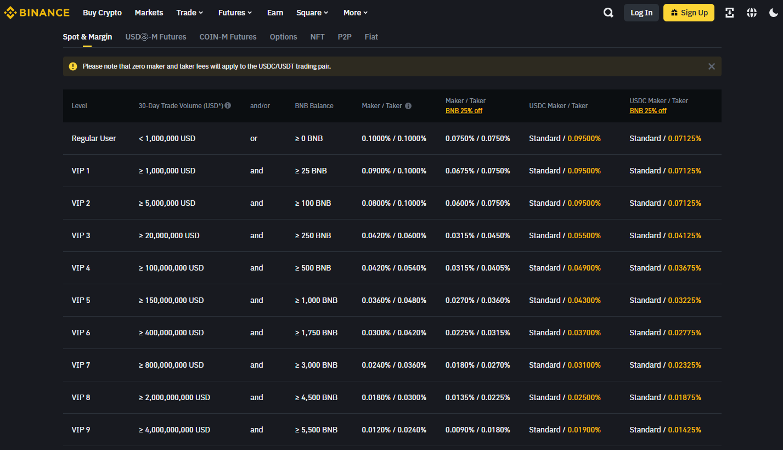Click the '≥ 5,000,000 USD' volume cell
783x450 pixels.
[x=167, y=203]
